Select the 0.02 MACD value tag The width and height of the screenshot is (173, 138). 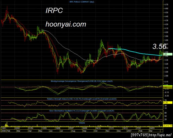point(168,88)
